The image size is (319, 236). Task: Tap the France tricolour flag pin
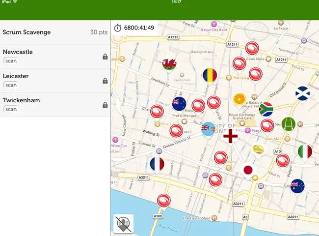coord(157,165)
